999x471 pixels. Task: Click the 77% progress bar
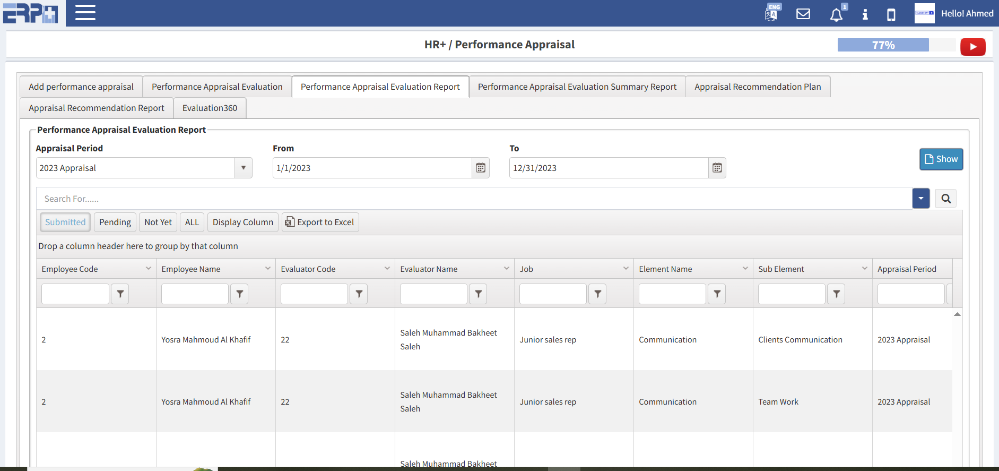click(x=883, y=45)
